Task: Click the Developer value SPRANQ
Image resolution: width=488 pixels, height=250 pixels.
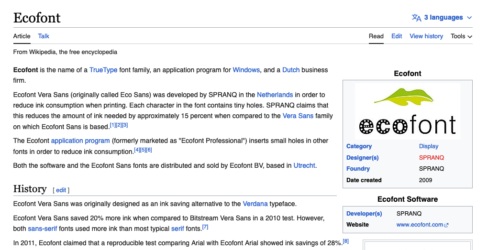Action: [409, 214]
